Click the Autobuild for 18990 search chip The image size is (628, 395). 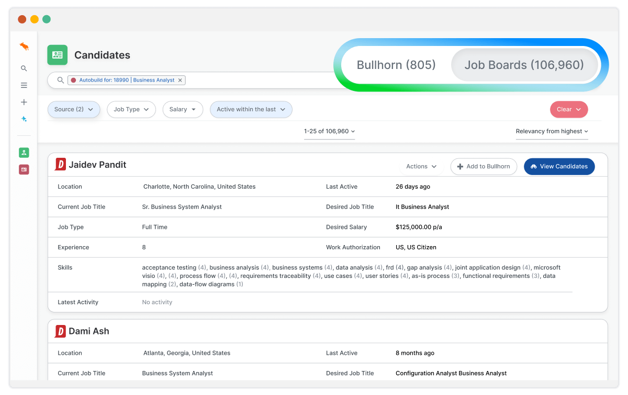[x=127, y=80]
